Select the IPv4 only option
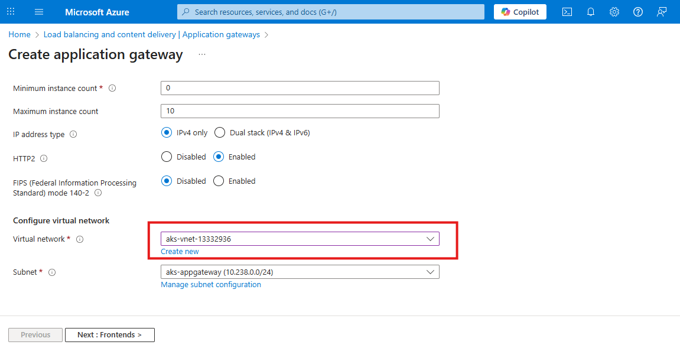680x348 pixels. (166, 132)
